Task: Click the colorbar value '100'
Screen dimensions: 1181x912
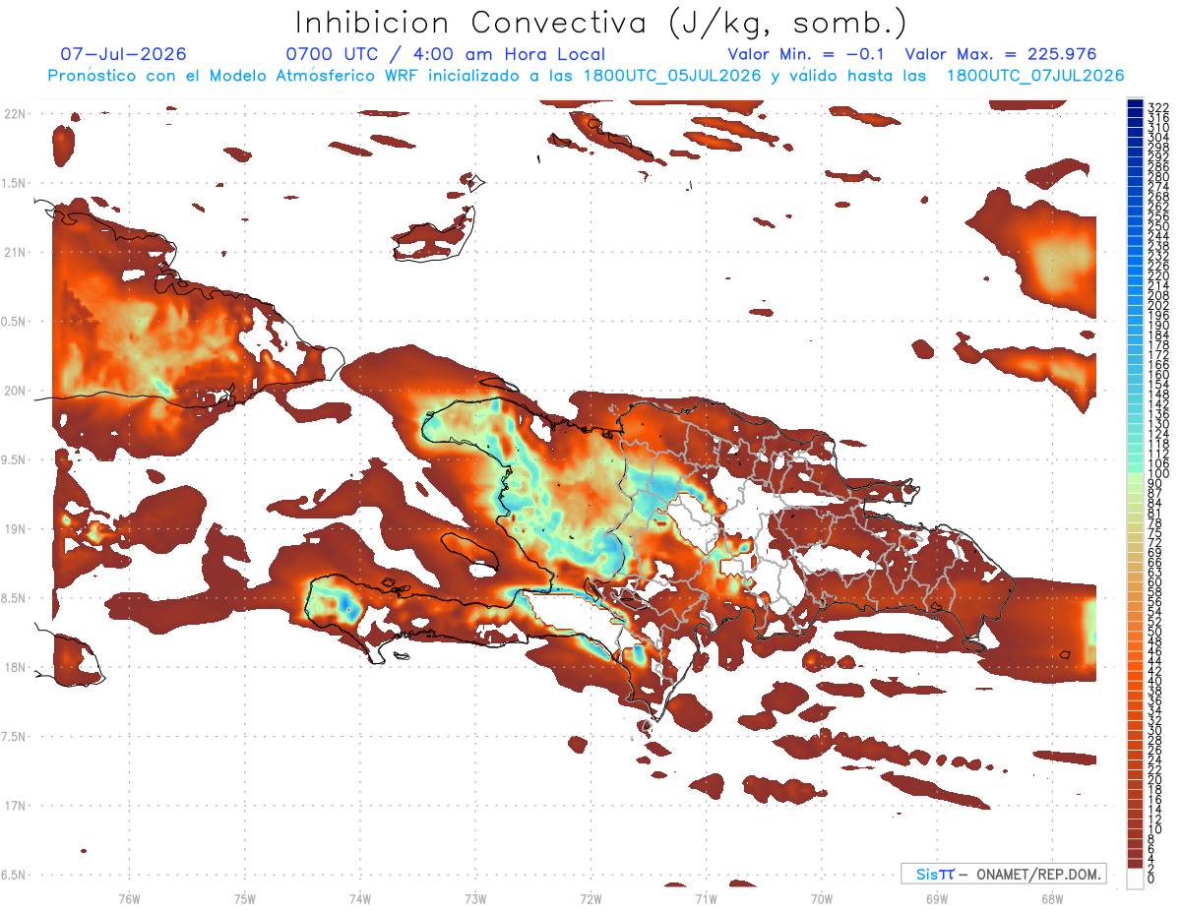Action: [1158, 474]
